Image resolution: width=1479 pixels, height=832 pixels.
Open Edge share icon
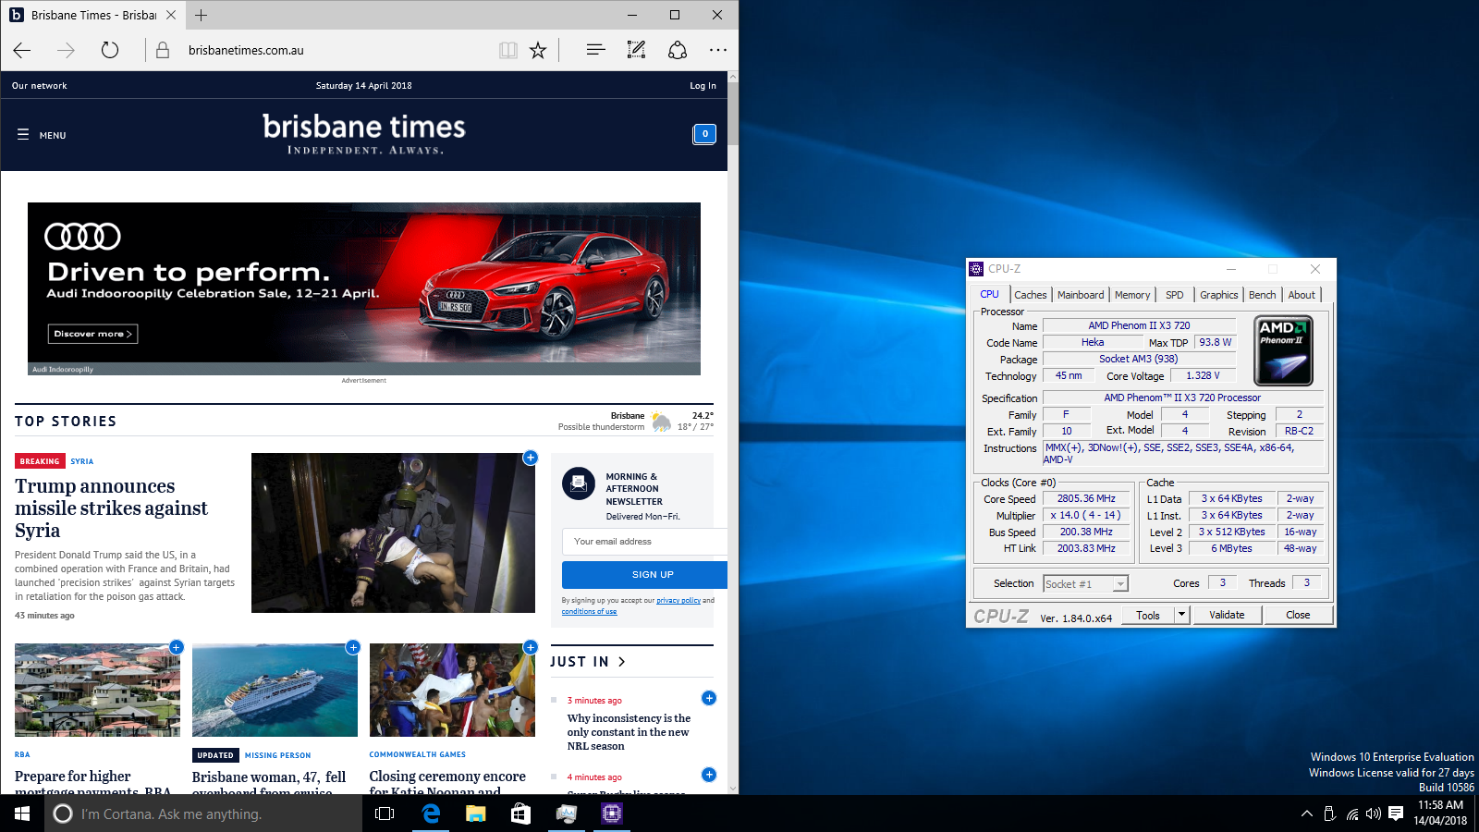click(x=678, y=50)
